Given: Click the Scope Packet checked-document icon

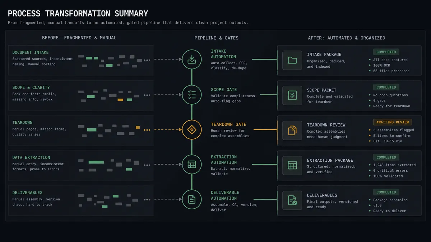Looking at the screenshot, I should click(292, 95).
